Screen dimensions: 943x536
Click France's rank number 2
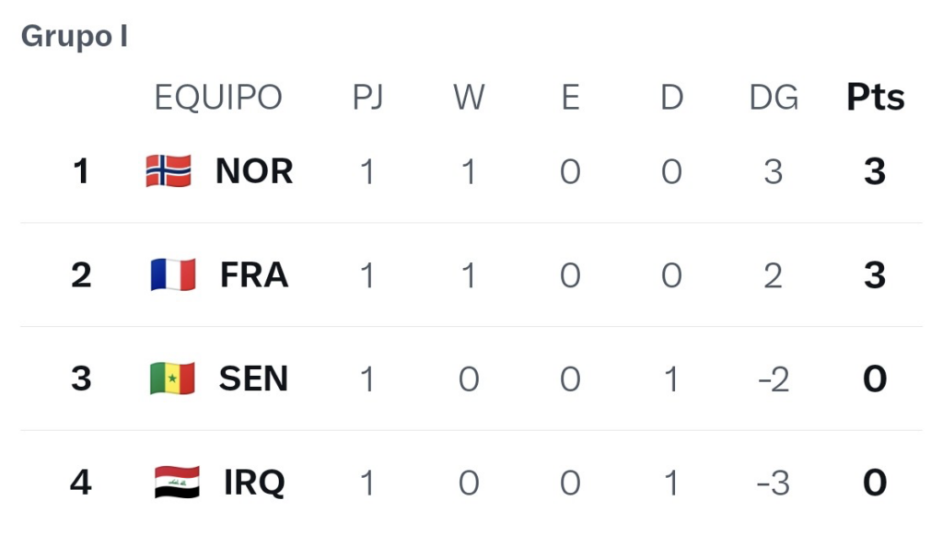click(81, 275)
